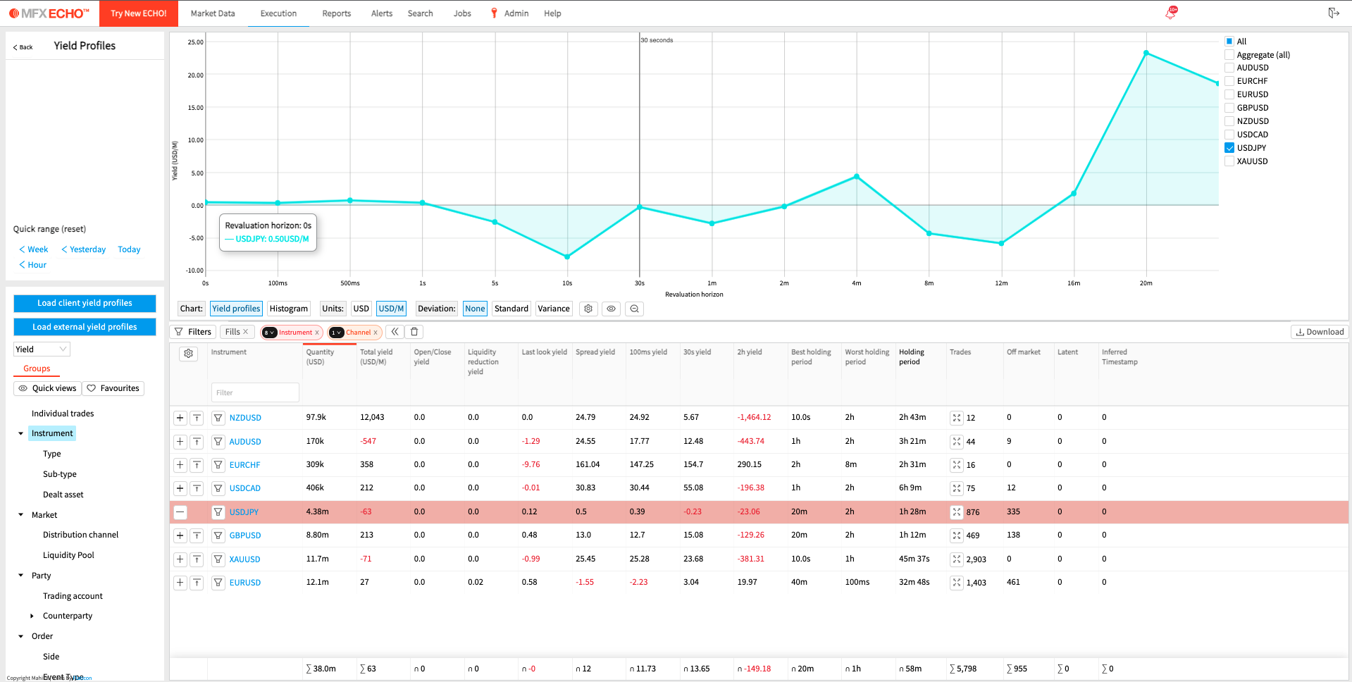
Task: Open the Filters funnel button
Action: point(193,332)
